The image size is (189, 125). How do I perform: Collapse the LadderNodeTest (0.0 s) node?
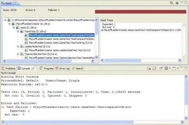pyautogui.click(x=18, y=47)
